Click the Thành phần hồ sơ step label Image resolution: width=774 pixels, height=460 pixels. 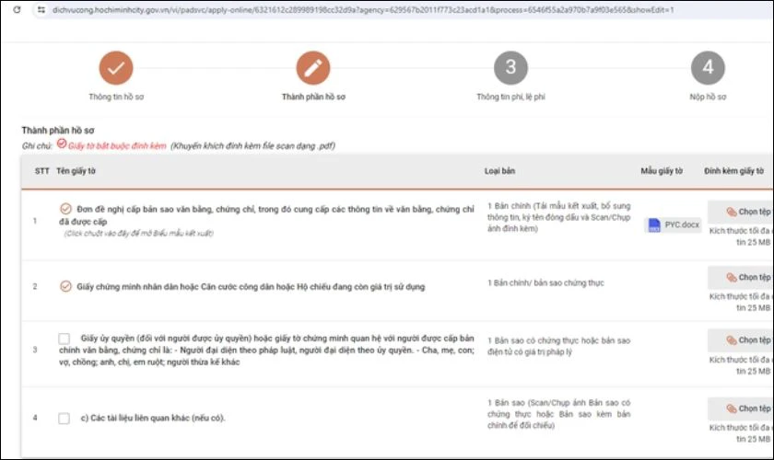(x=313, y=98)
